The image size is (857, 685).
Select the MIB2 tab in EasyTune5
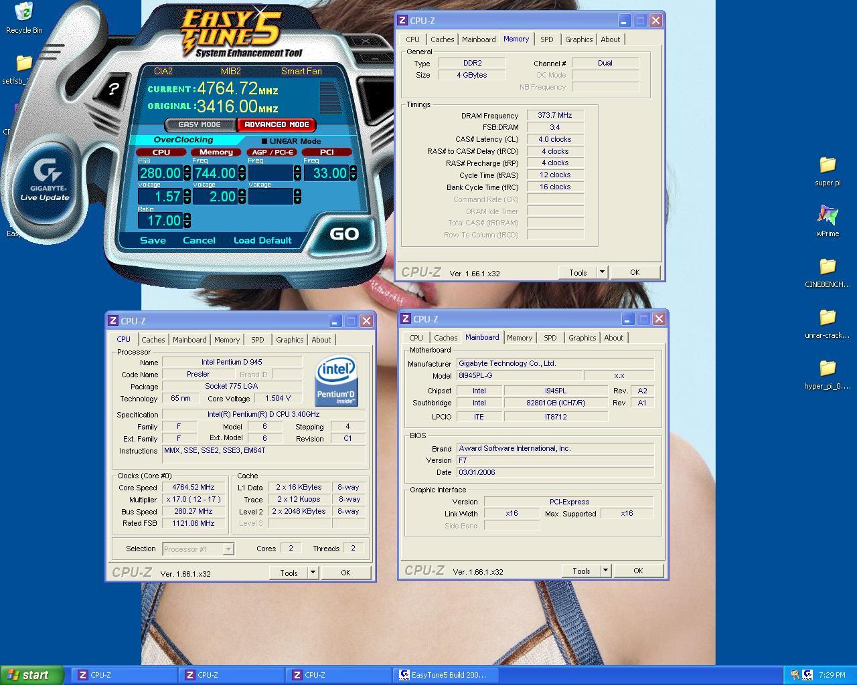pyautogui.click(x=231, y=71)
